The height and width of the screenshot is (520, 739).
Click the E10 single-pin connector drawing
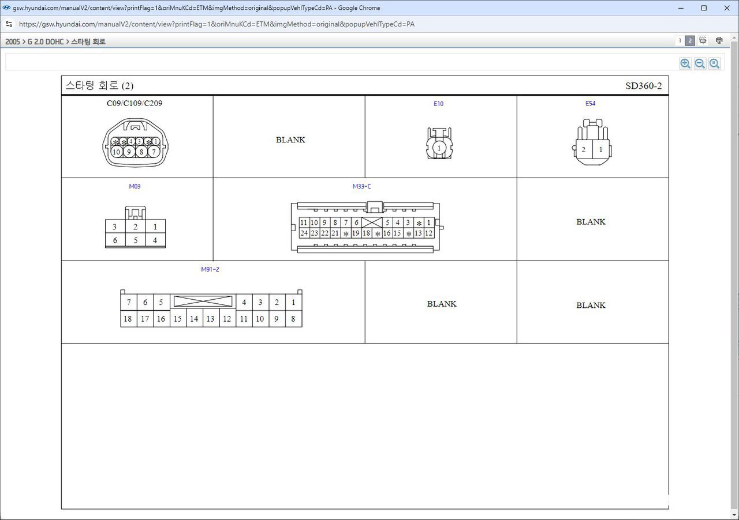click(x=439, y=144)
